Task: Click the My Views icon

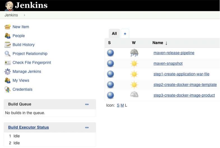Action: pos(8,80)
